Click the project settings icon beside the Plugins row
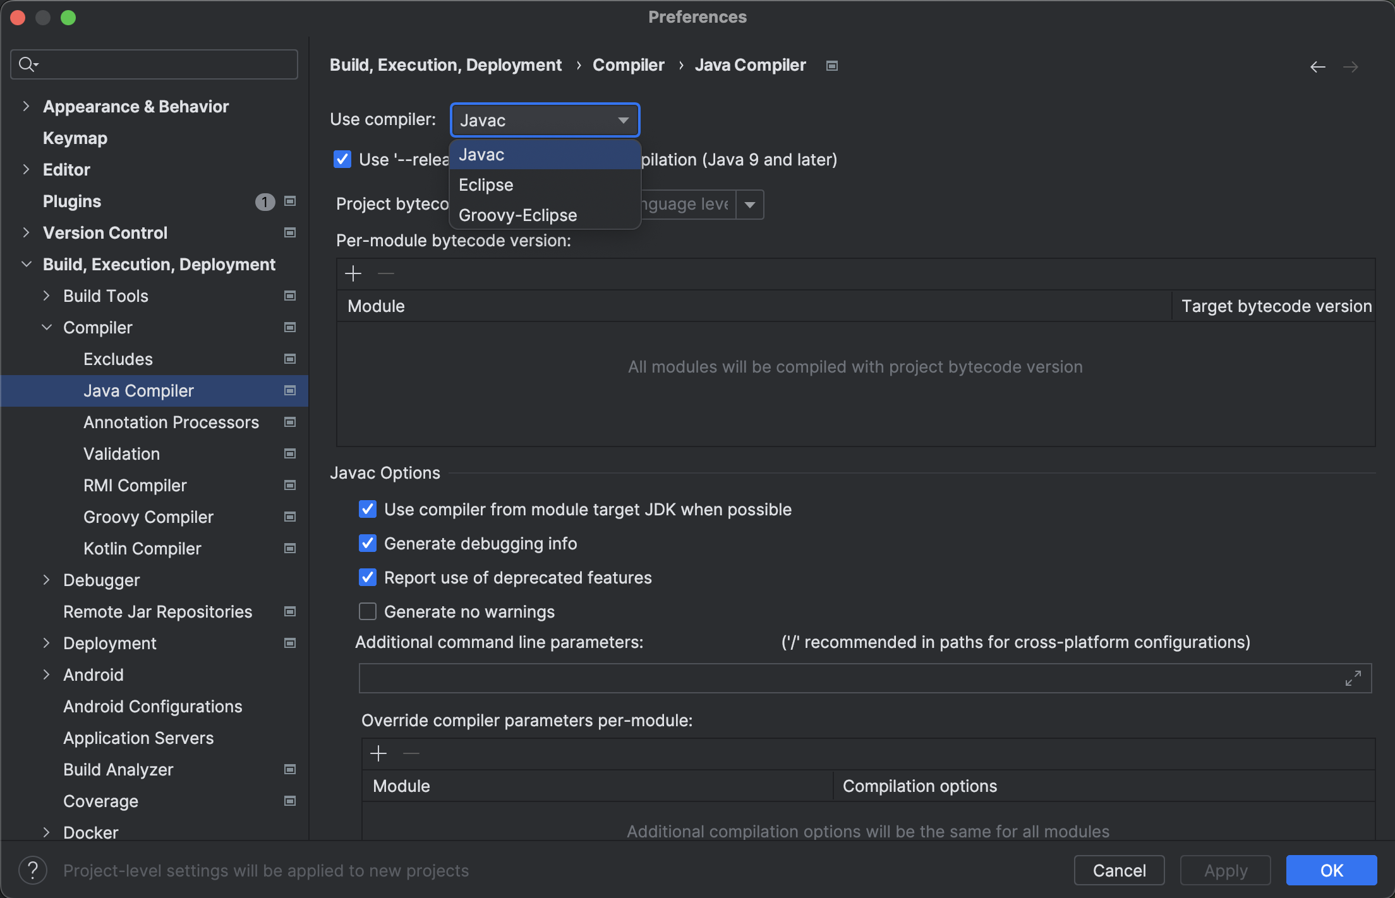 click(x=290, y=201)
